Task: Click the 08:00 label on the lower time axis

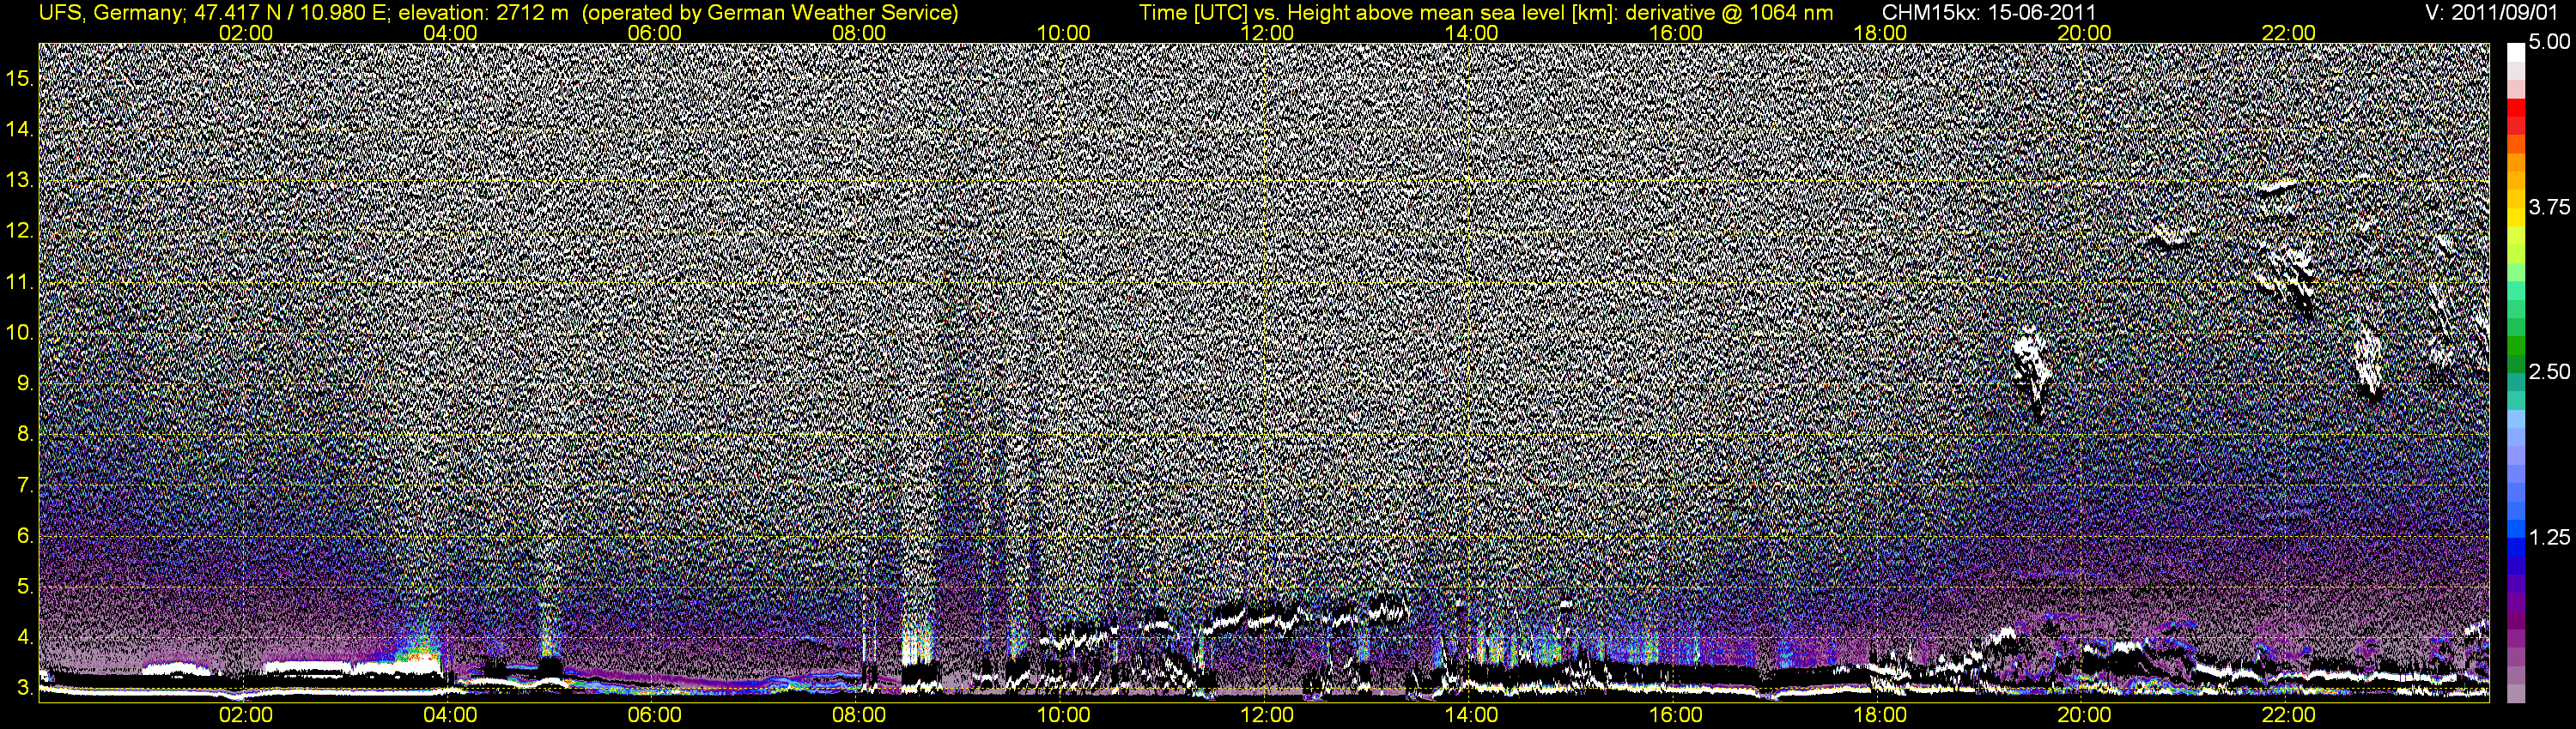Action: click(x=859, y=715)
